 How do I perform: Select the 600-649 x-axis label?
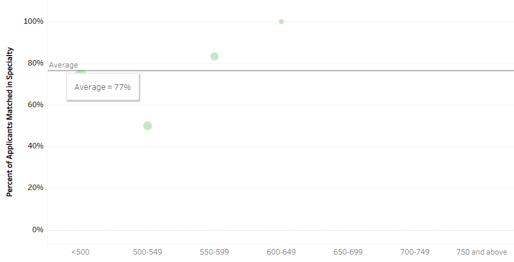(x=281, y=252)
